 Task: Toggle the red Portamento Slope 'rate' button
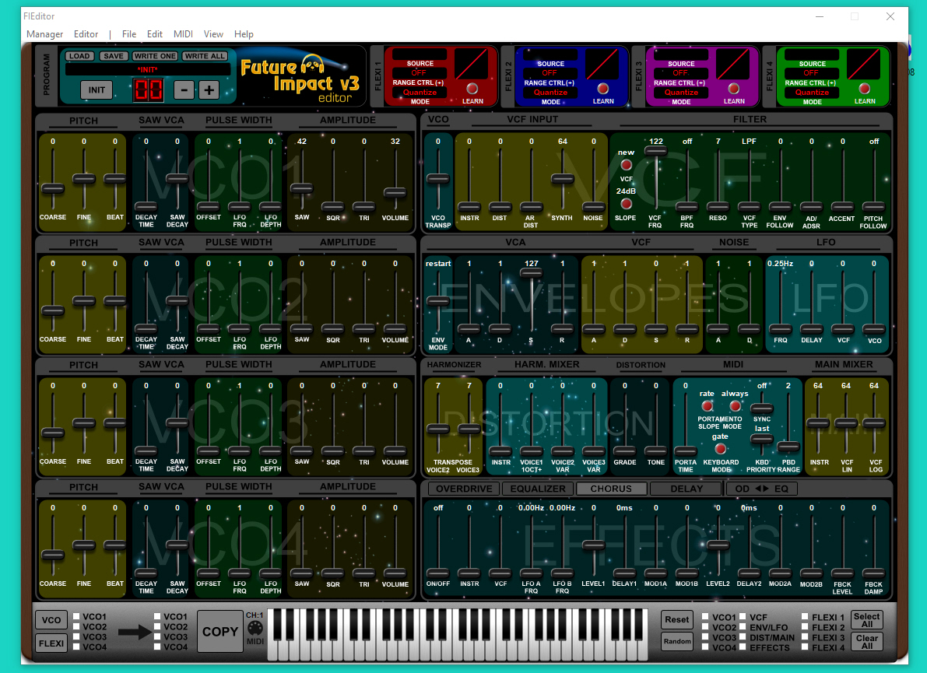click(707, 406)
